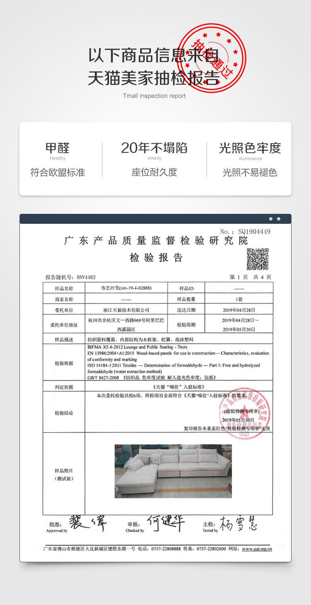The image size is (311, 605).
Task: Click the Illuminance label
Action: click(x=250, y=158)
